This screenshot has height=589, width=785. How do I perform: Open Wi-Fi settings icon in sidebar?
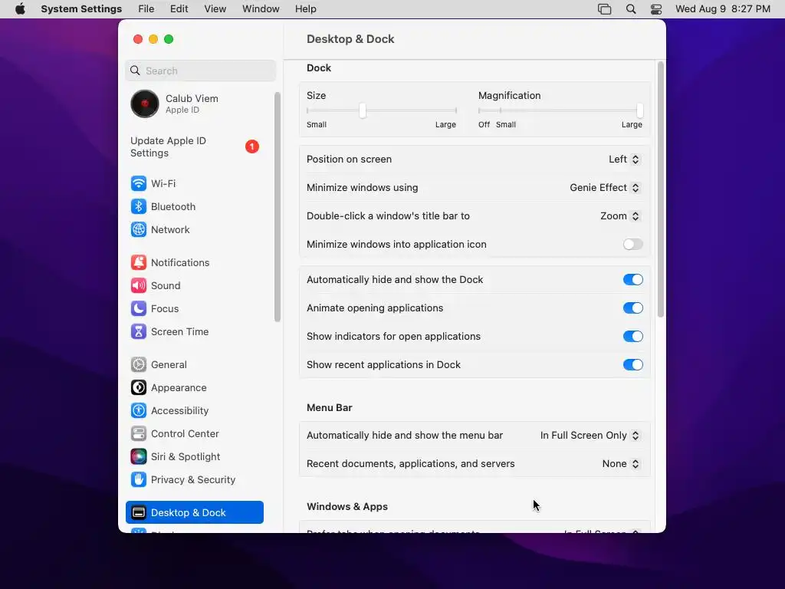(139, 183)
